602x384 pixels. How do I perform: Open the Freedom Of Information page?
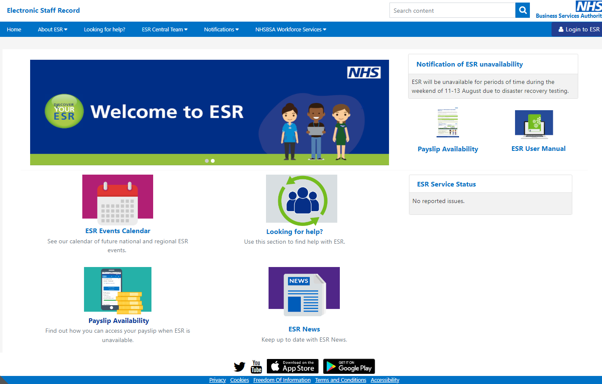click(x=282, y=380)
